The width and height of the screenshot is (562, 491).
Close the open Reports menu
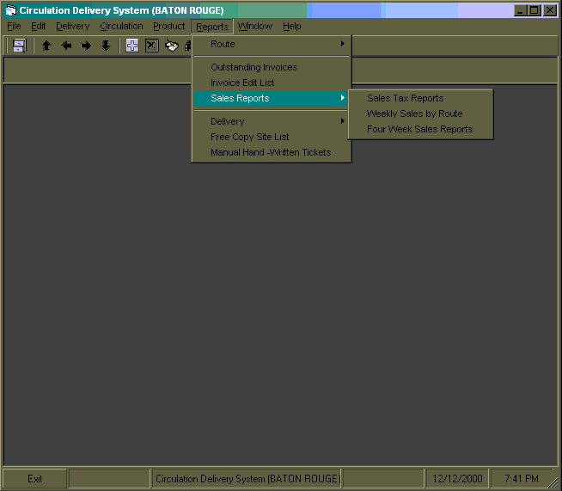coord(212,27)
